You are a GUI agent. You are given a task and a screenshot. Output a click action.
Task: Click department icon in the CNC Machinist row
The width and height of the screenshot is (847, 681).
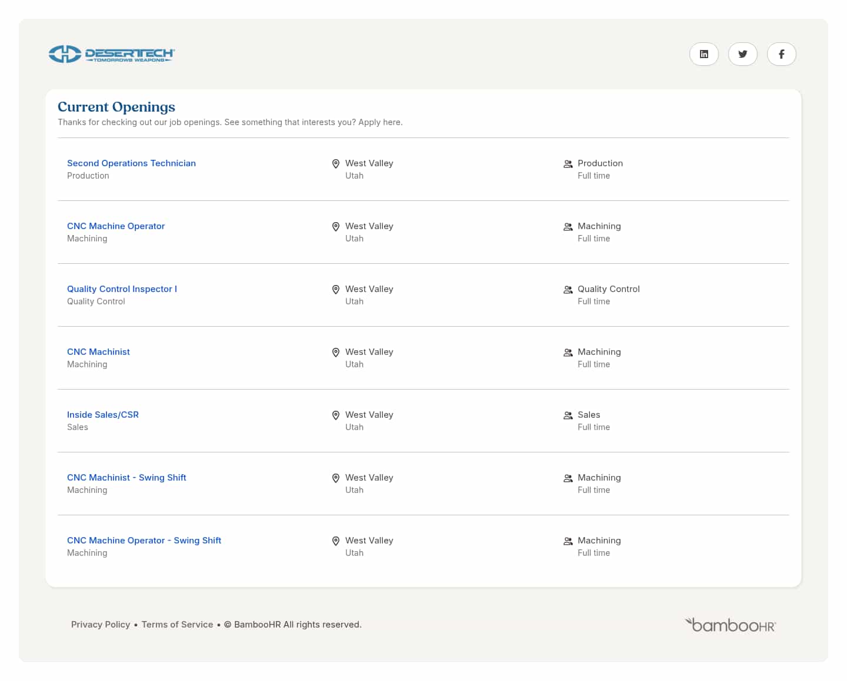[x=568, y=353]
